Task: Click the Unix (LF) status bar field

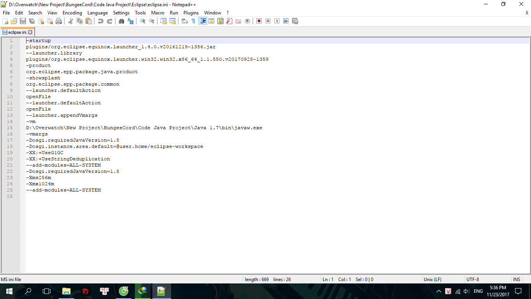Action: click(x=444, y=280)
